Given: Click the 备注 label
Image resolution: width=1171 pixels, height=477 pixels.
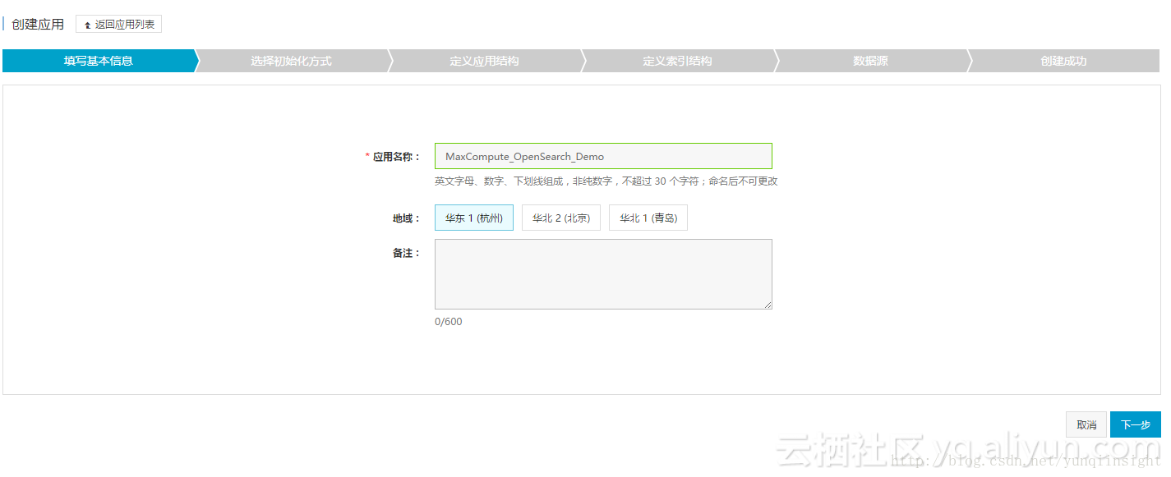Looking at the screenshot, I should pos(406,254).
